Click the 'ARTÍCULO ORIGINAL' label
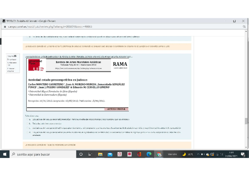Image resolution: width=249 pixels, height=176 pixels. (116, 109)
